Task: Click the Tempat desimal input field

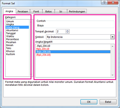Action: 61,32
